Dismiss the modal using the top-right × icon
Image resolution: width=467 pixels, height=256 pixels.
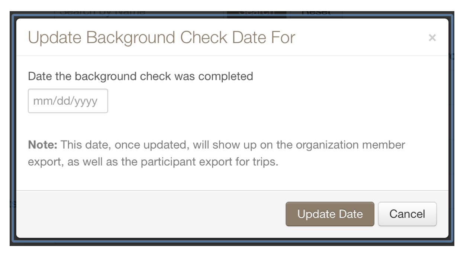(432, 37)
